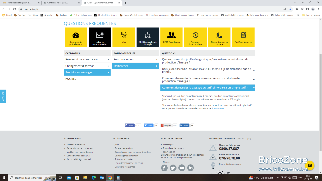This screenshot has height=181, width=322.
Task: Open the Formulaire de contact link
Action: (x=173, y=148)
